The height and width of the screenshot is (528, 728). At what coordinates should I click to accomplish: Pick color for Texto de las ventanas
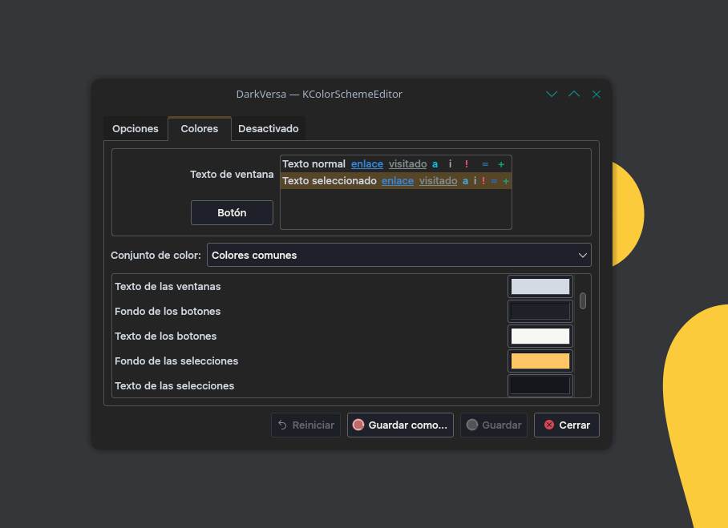[540, 286]
